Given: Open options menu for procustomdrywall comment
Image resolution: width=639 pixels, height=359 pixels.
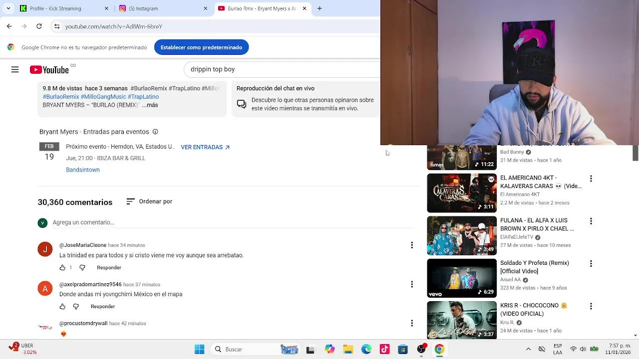Looking at the screenshot, I should pos(412,323).
